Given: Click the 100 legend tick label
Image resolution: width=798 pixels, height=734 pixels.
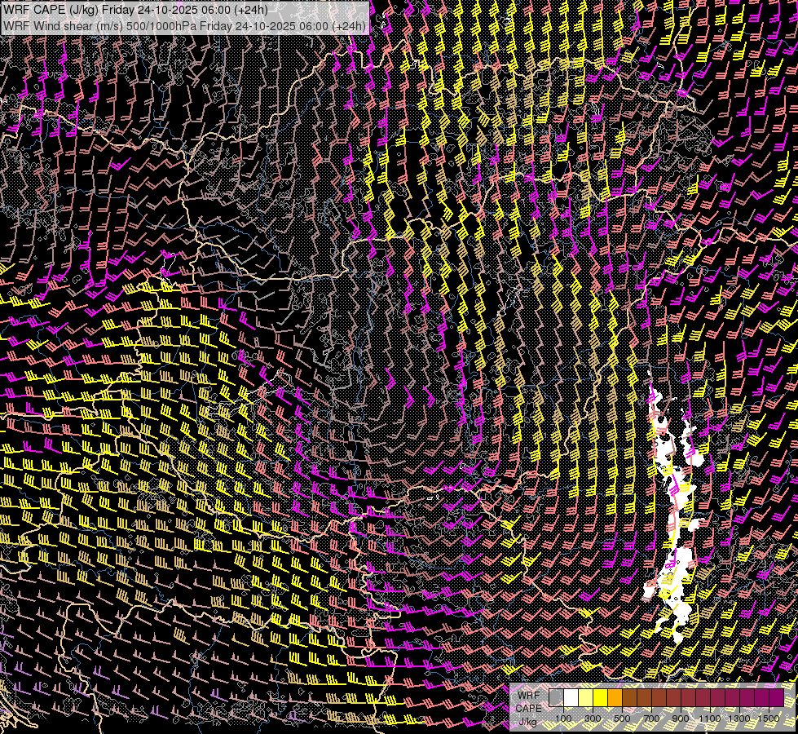Looking at the screenshot, I should coord(563,718).
